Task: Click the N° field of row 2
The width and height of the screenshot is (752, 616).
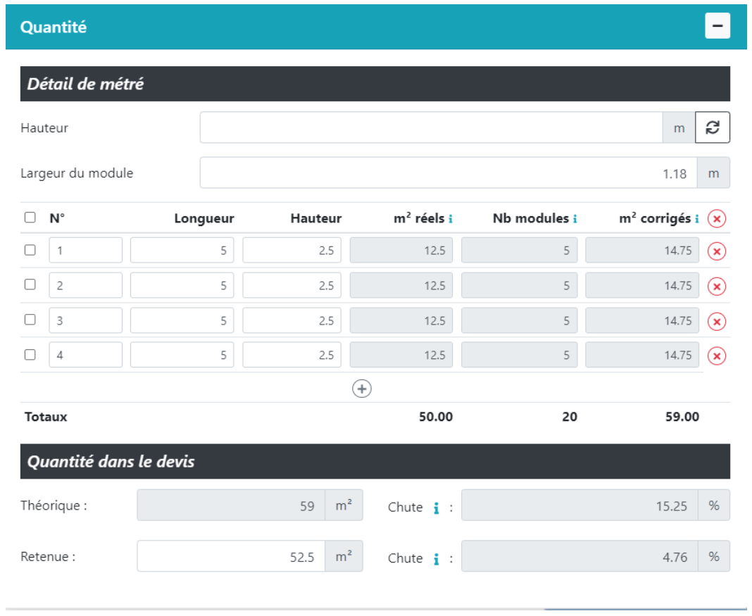Action: click(85, 285)
